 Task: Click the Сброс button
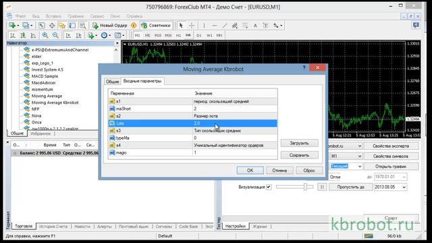(309, 170)
